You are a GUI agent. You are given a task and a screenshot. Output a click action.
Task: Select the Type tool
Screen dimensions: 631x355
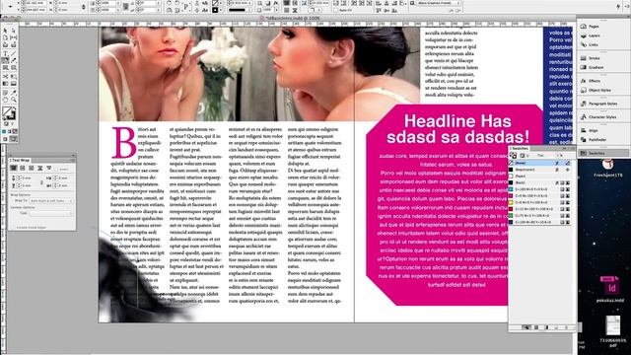click(5, 53)
